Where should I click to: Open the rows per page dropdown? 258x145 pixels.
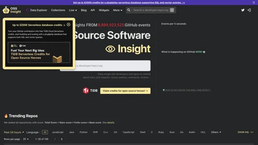pos(26,139)
